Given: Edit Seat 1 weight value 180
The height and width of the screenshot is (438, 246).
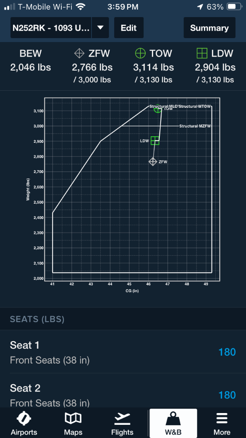Looking at the screenshot, I should pyautogui.click(x=227, y=352).
